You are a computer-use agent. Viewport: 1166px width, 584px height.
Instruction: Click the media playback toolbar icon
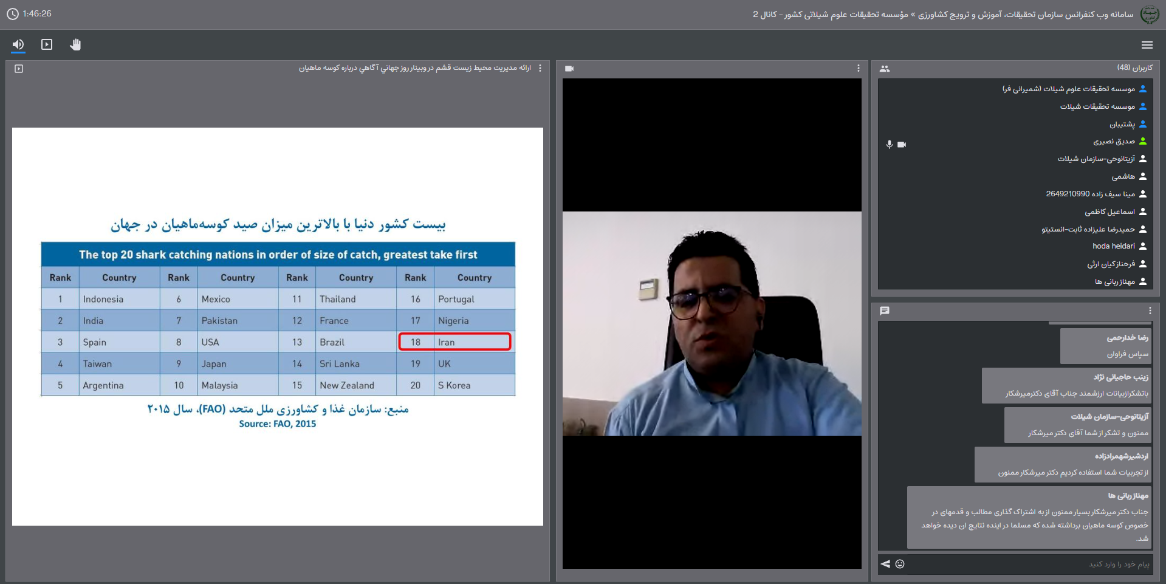point(47,44)
